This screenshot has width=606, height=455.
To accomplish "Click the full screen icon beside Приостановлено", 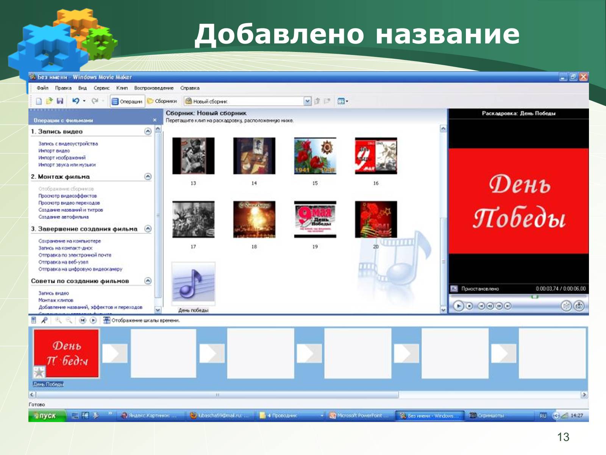I will [454, 289].
